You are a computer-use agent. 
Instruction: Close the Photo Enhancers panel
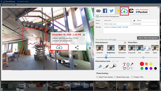(x=125, y=42)
